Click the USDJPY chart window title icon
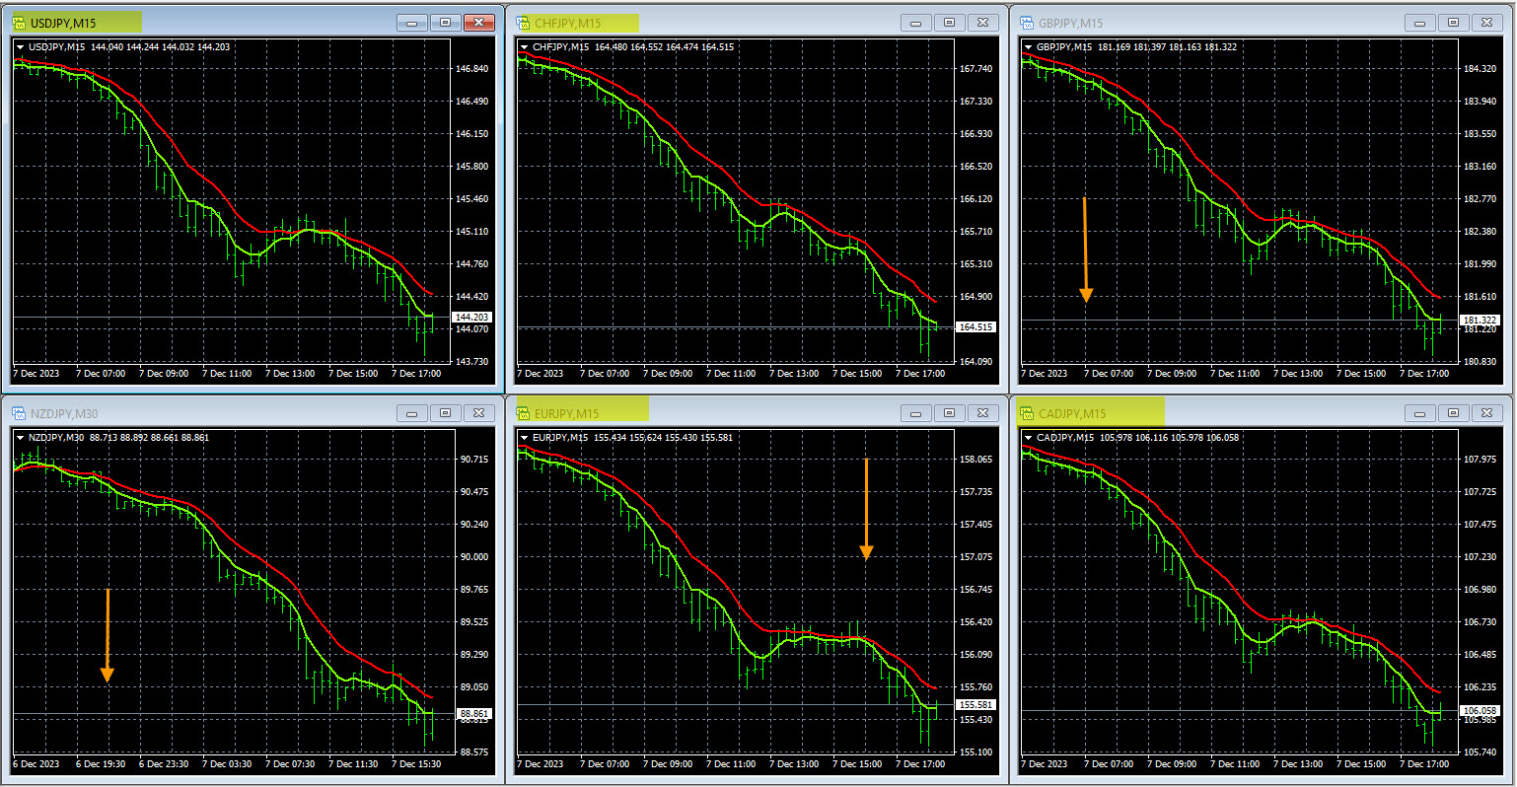The width and height of the screenshot is (1517, 787). [x=19, y=23]
